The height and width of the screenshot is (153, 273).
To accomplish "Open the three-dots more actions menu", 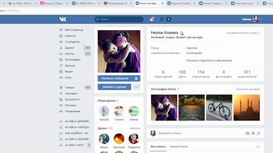I will tap(136, 87).
